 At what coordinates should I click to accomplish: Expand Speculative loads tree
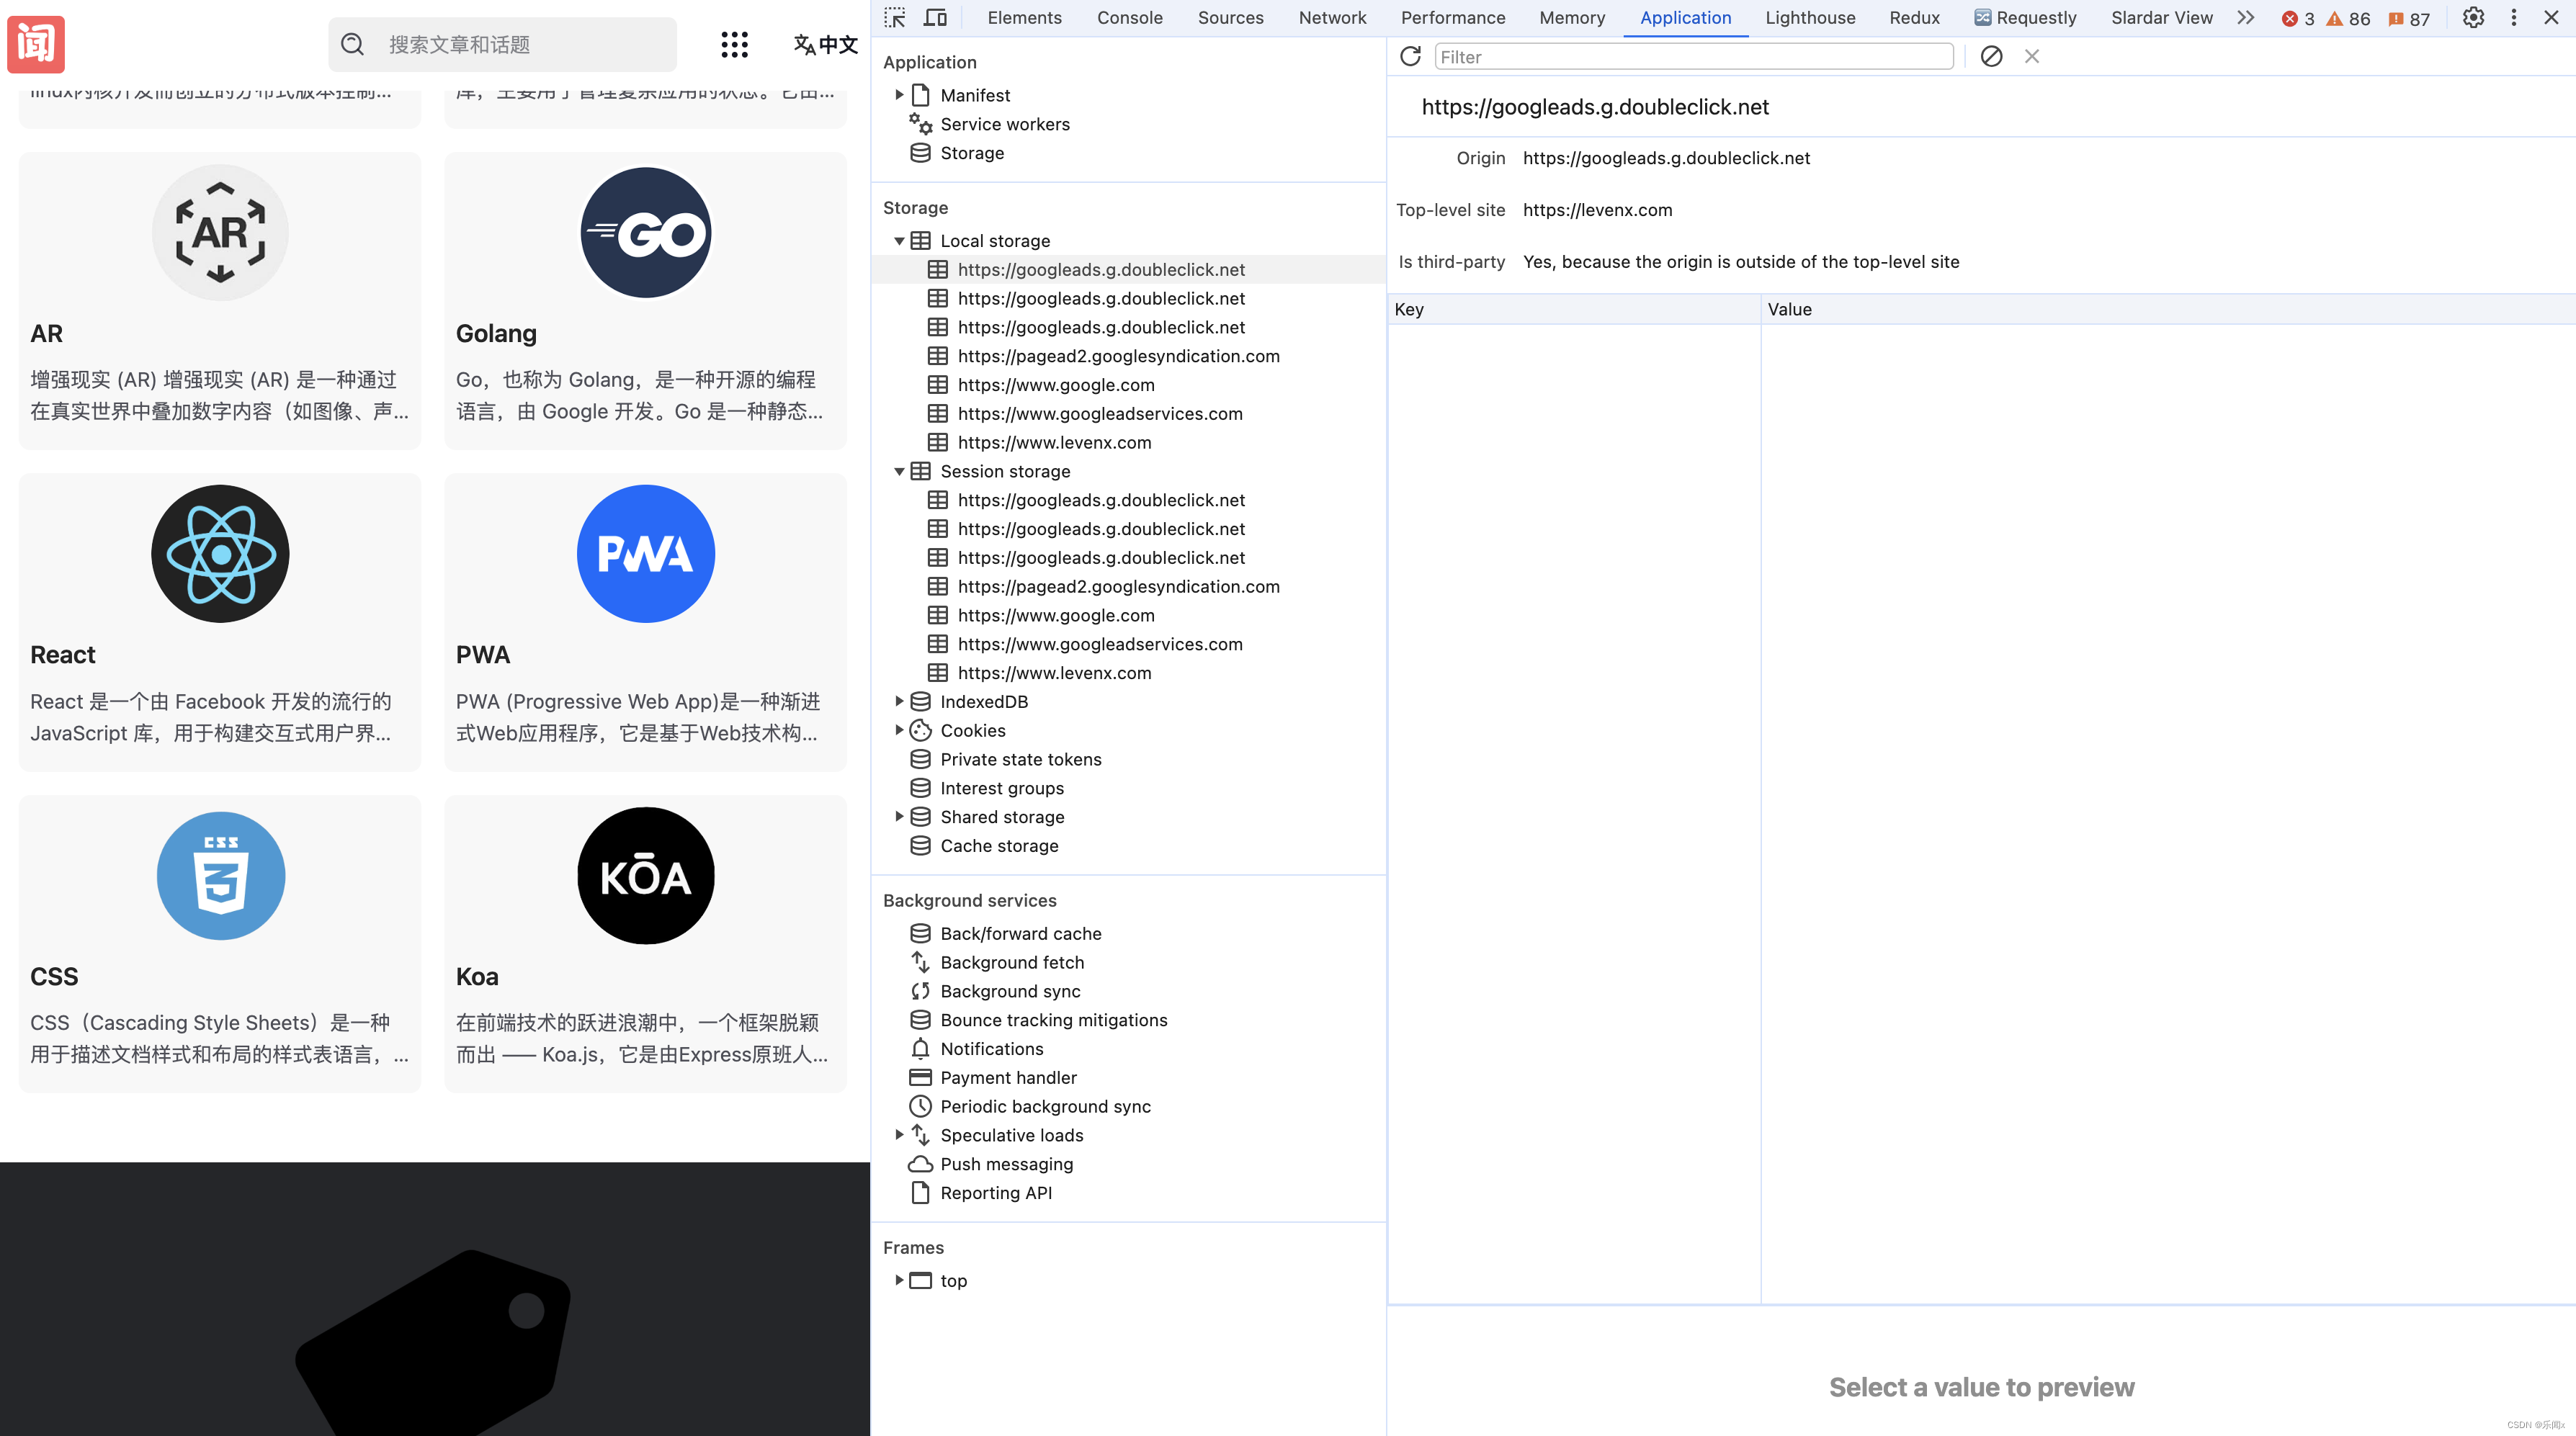pos(899,1134)
